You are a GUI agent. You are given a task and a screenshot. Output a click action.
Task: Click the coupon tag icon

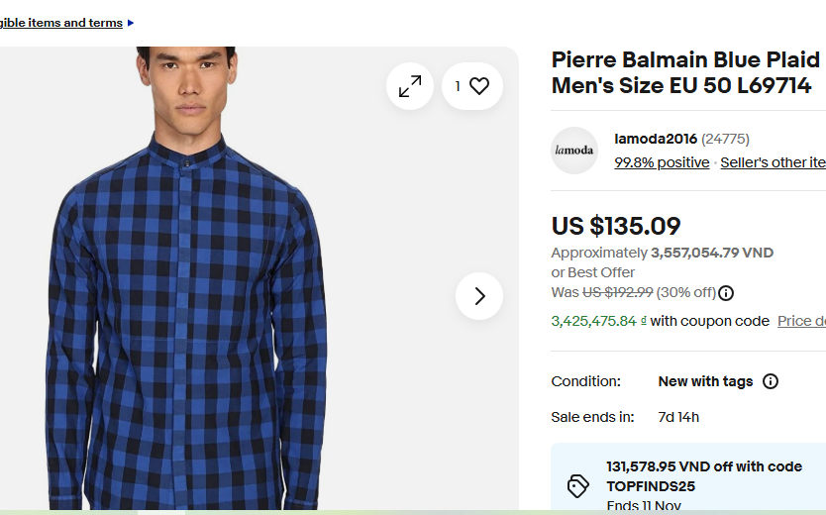(577, 485)
